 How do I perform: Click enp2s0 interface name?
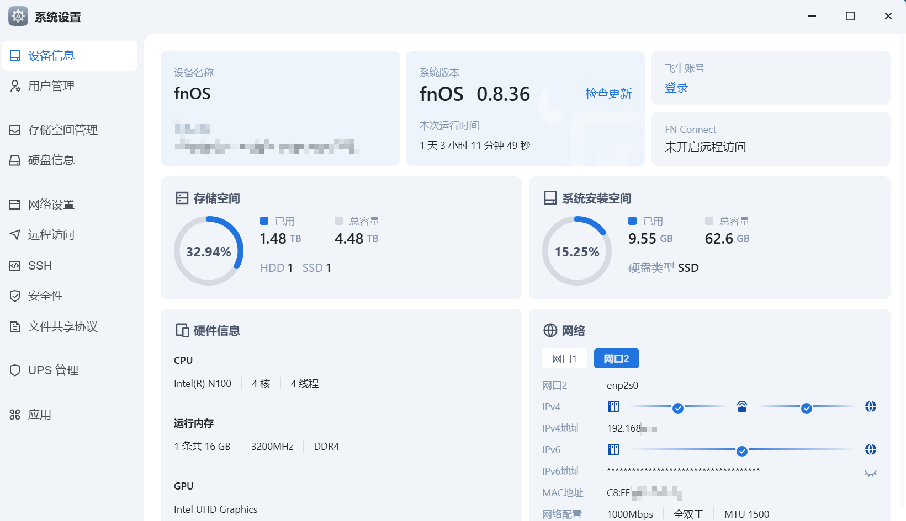[622, 385]
